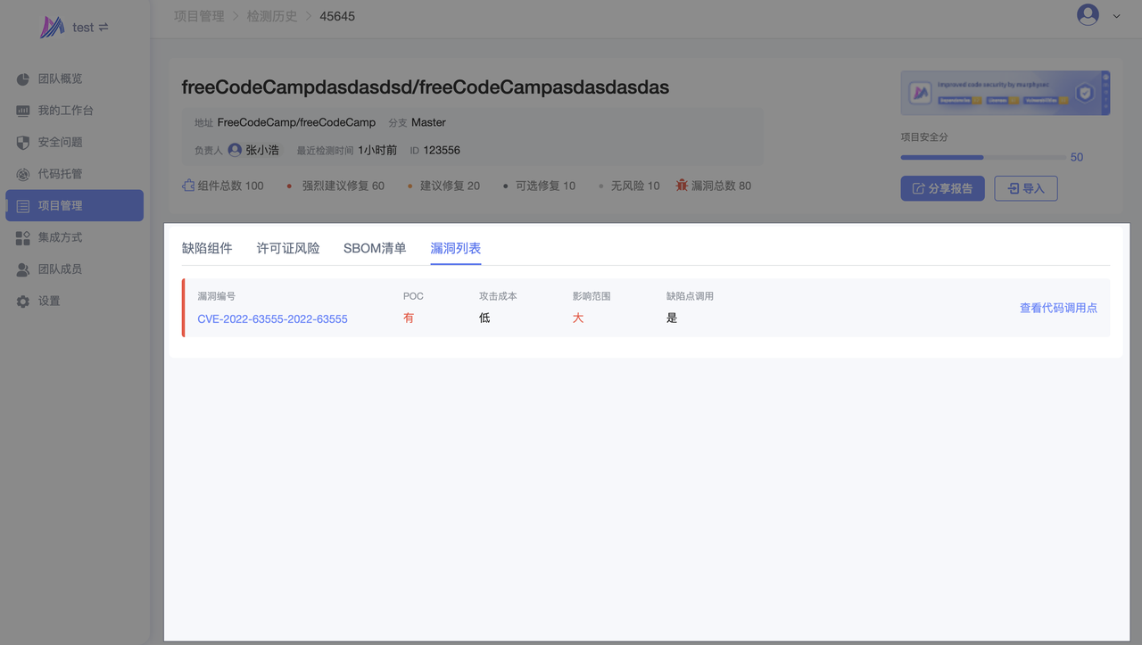Switch to the 缺陷组件 tab
This screenshot has width=1142, height=645.
coord(207,248)
